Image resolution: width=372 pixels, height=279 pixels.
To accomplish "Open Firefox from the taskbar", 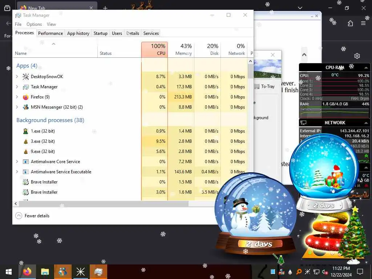I will [x=27, y=272].
